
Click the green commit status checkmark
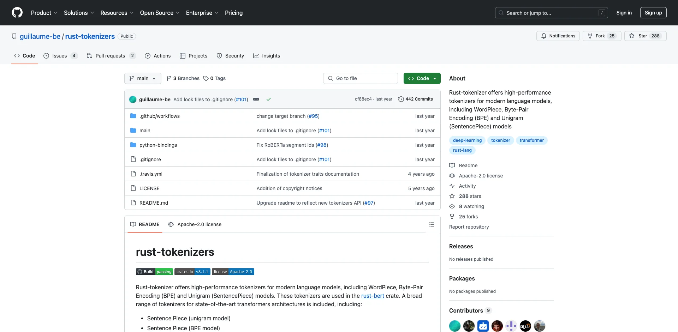tap(269, 99)
